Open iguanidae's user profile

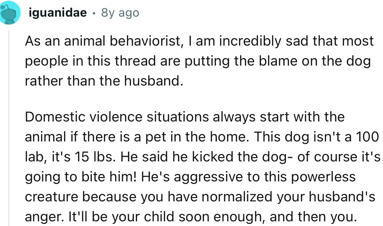tap(57, 12)
